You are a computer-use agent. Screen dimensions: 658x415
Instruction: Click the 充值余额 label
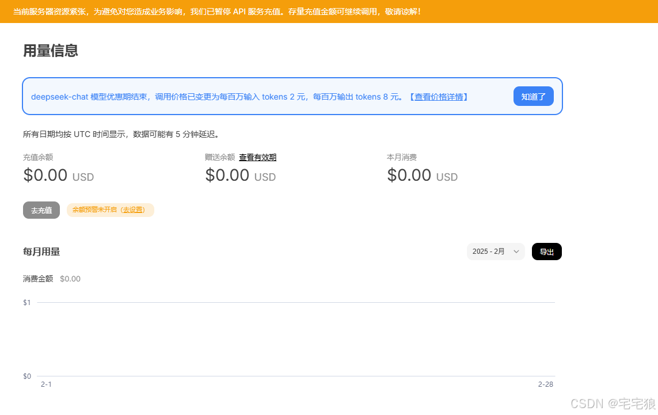point(38,157)
